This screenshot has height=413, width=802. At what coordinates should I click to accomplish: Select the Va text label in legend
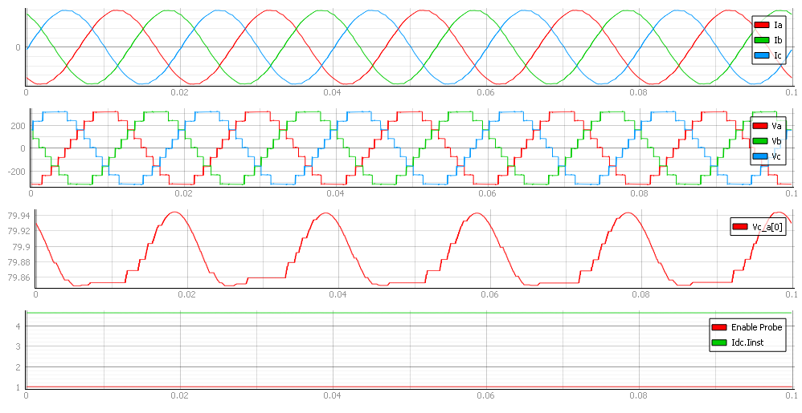[776, 126]
